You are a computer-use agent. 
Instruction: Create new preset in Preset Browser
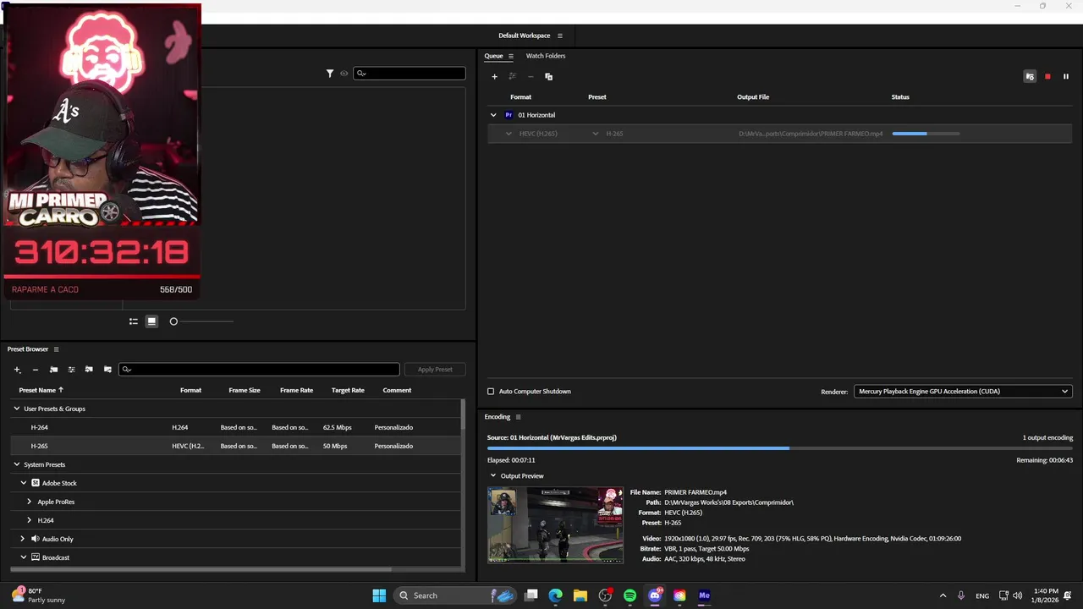(x=17, y=370)
